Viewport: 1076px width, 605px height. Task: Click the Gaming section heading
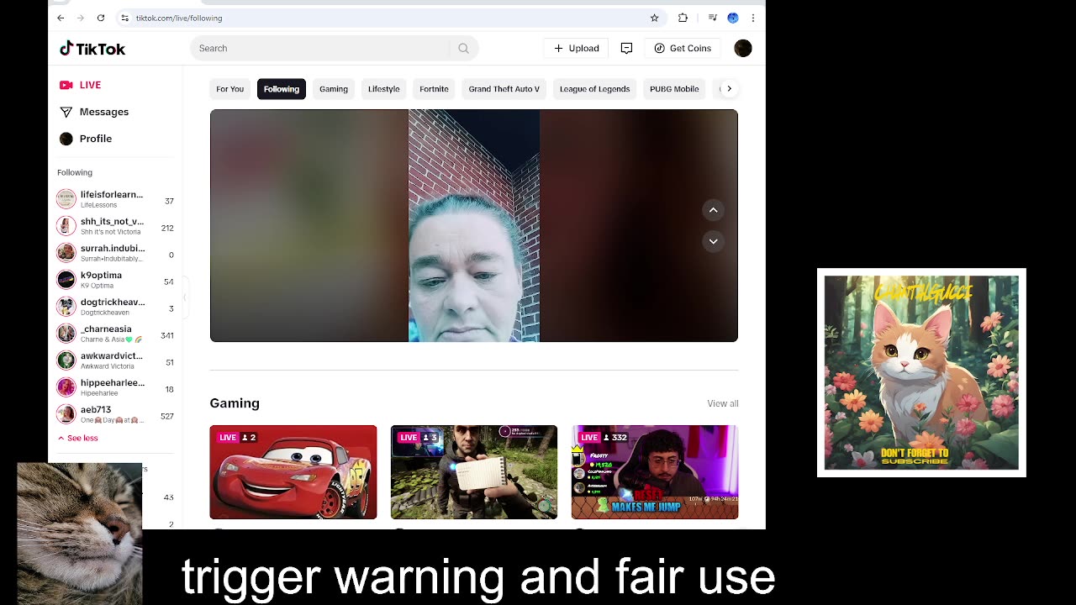coord(235,403)
